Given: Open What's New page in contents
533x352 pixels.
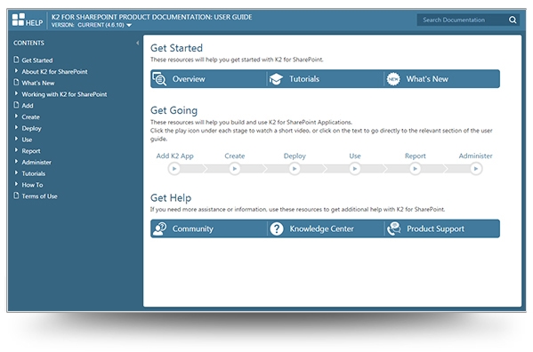Looking at the screenshot, I should [38, 84].
